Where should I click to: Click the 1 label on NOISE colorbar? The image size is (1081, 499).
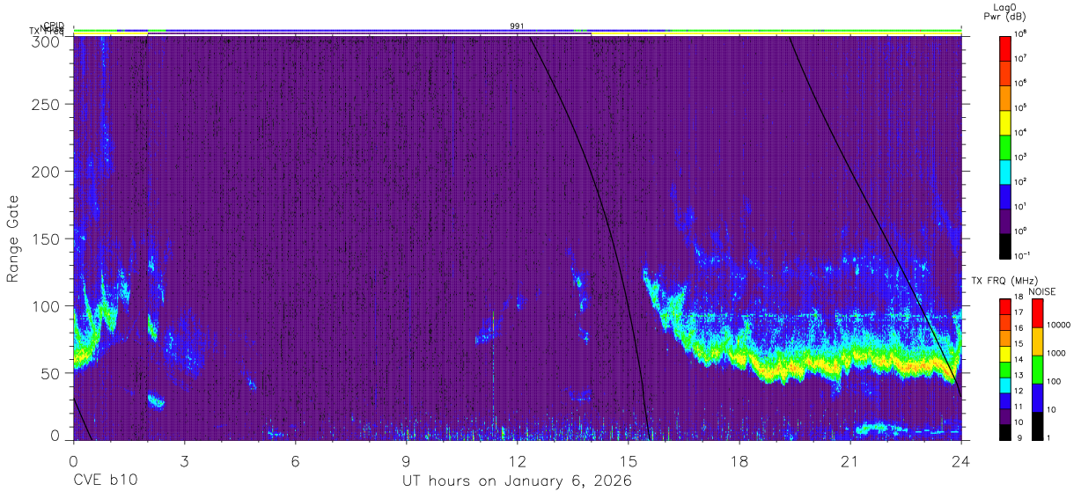[x=1049, y=438]
